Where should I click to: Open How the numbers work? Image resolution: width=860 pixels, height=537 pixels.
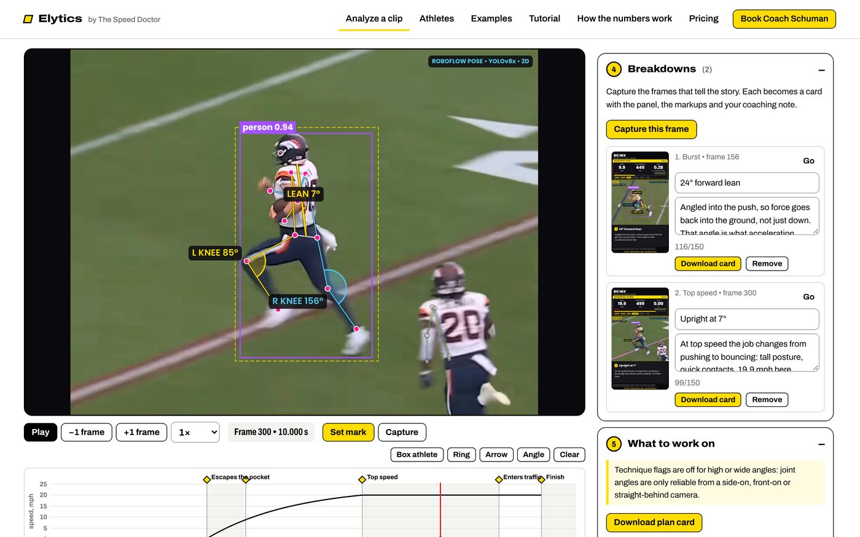click(625, 18)
